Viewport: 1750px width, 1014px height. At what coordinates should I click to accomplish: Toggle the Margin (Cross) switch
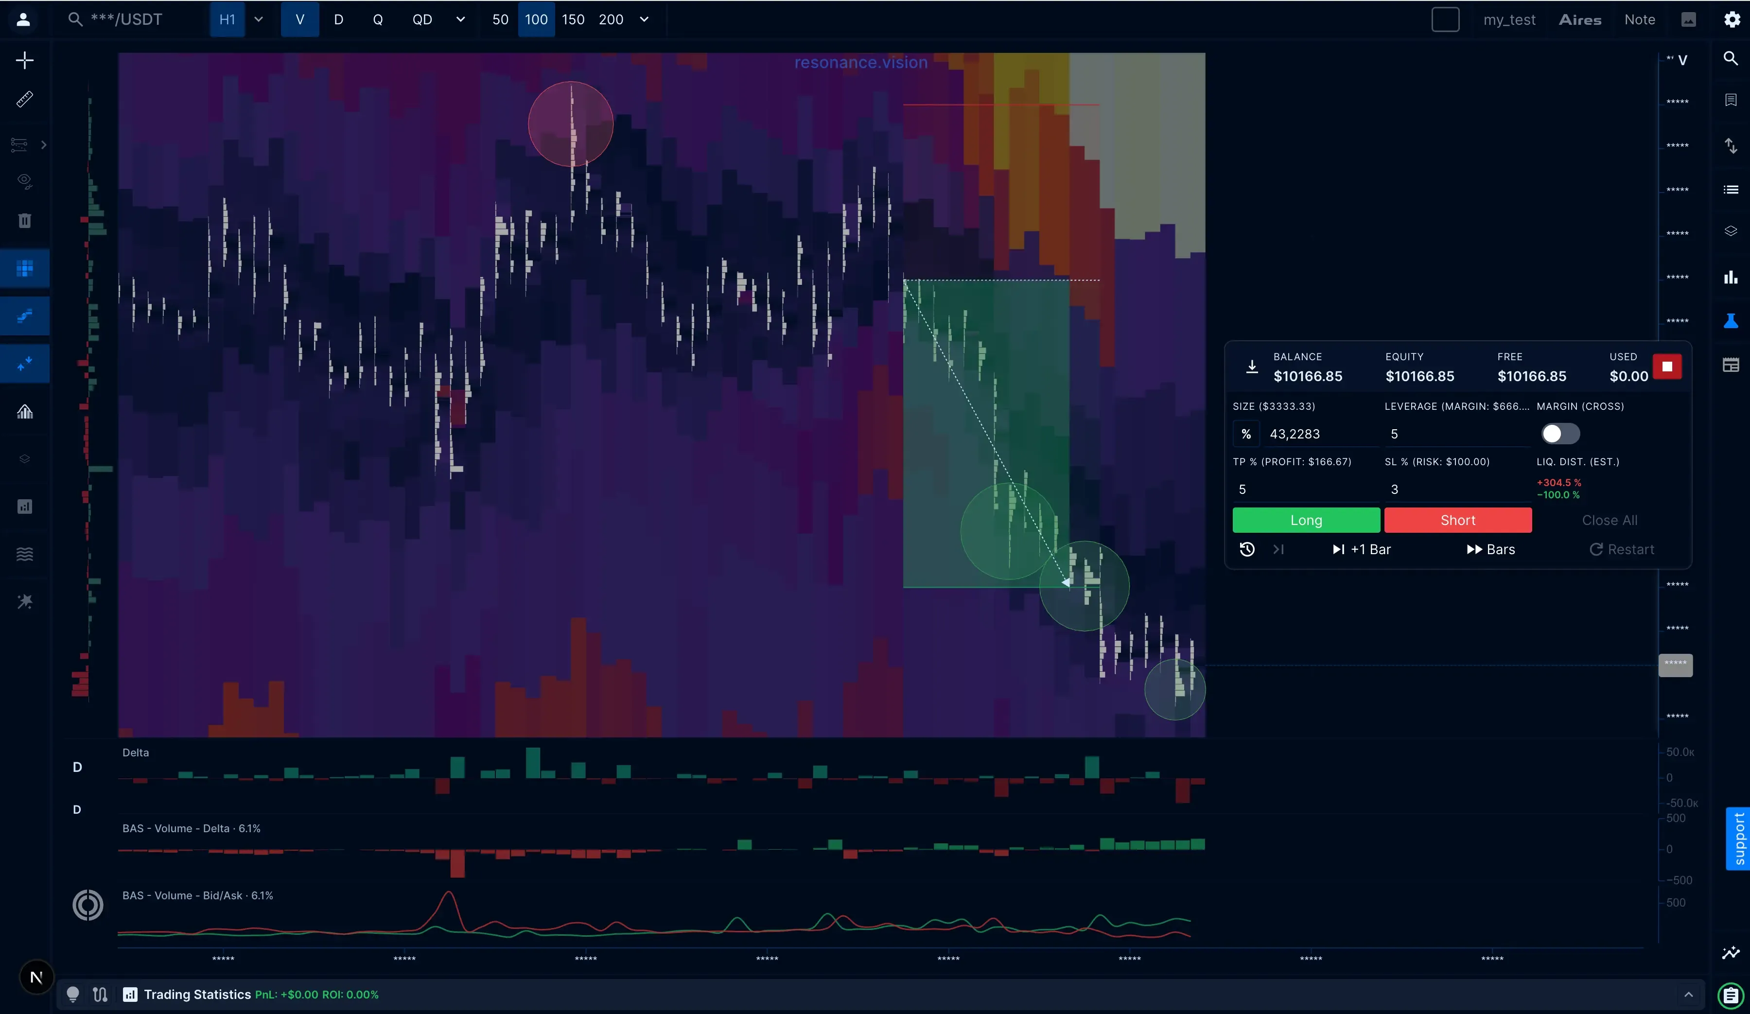pos(1560,434)
